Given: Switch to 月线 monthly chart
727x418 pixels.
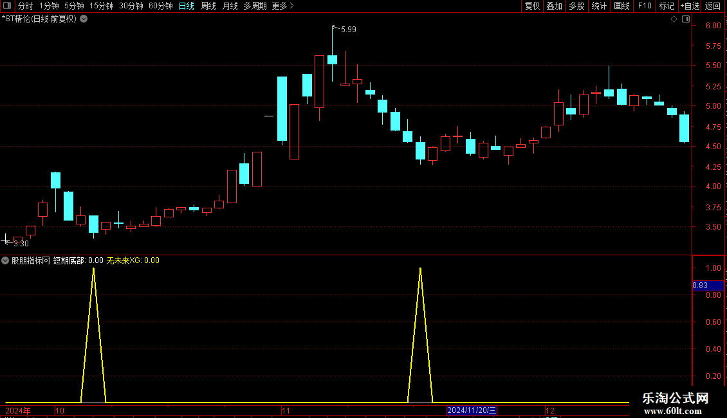Looking at the screenshot, I should click(230, 6).
